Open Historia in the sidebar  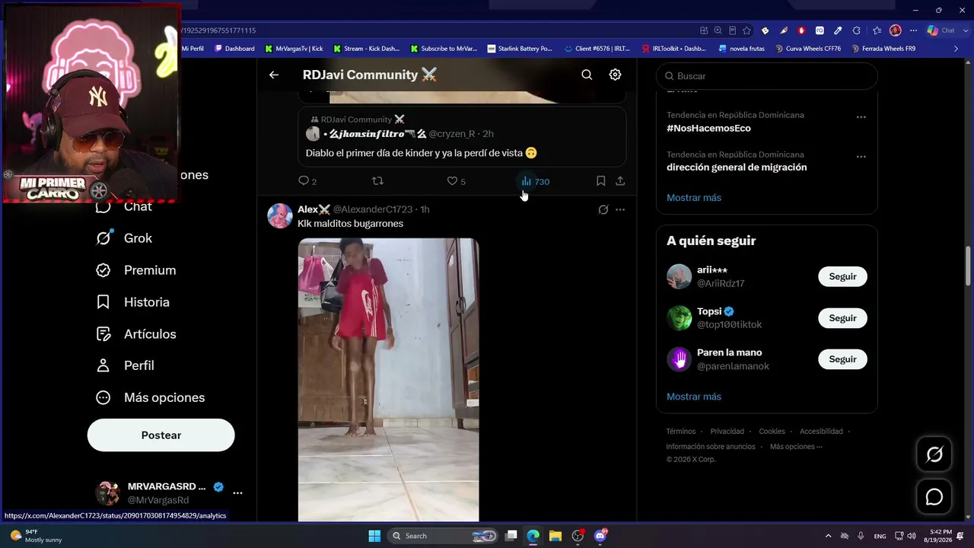[132, 302]
